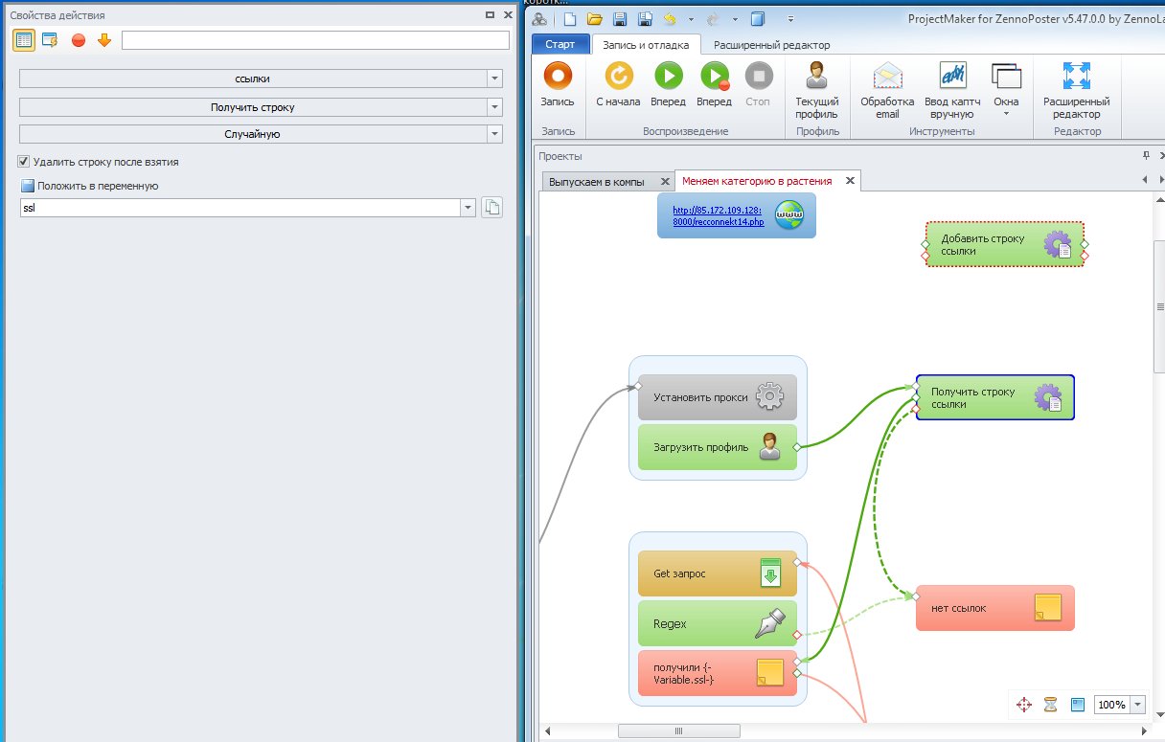The image size is (1165, 742).
Task: Open the quick access toolbar customize menu
Action: pyautogui.click(x=790, y=19)
